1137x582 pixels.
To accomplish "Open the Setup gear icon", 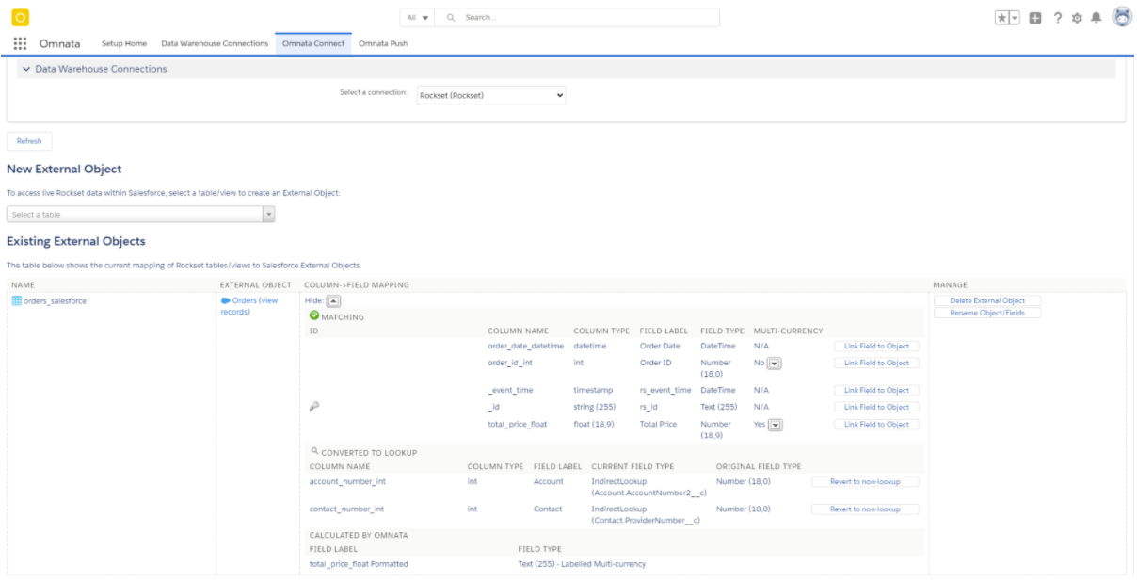I will pos(1079,18).
